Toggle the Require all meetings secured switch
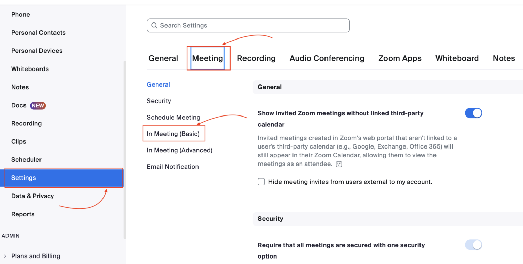The width and height of the screenshot is (523, 264). click(474, 245)
